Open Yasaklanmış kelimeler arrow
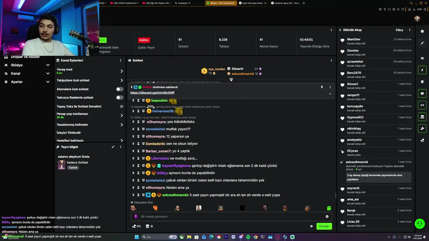Screen dimensions: 429x241 pyautogui.click(x=121, y=125)
